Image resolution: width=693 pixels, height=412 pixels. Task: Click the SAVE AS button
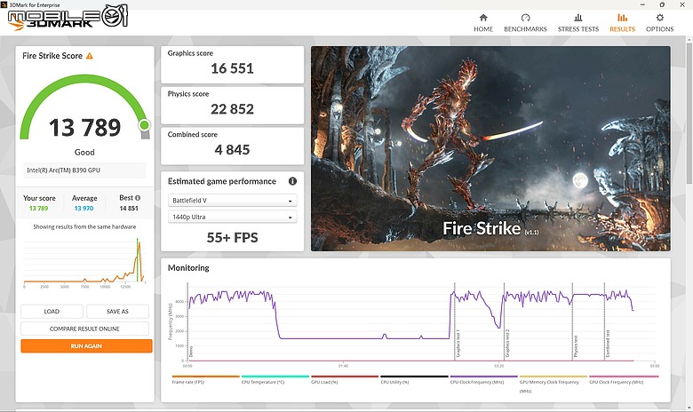click(x=117, y=312)
